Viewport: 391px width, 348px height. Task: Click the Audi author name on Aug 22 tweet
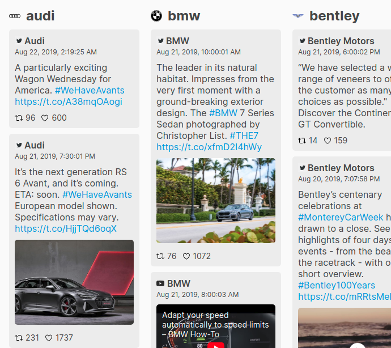pos(35,41)
